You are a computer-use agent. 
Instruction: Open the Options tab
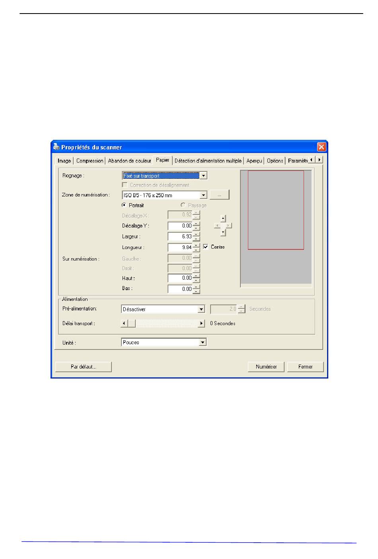pyautogui.click(x=275, y=161)
